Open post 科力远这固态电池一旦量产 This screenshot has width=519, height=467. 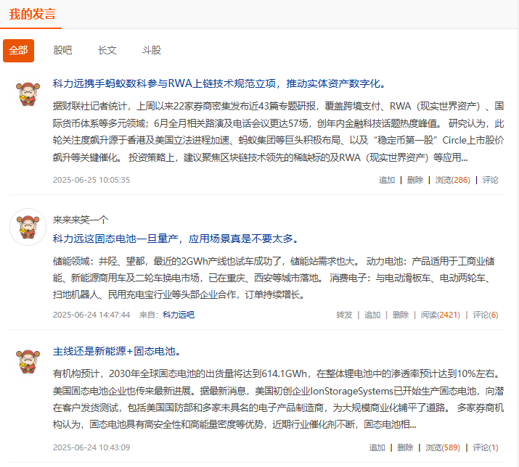176,239
